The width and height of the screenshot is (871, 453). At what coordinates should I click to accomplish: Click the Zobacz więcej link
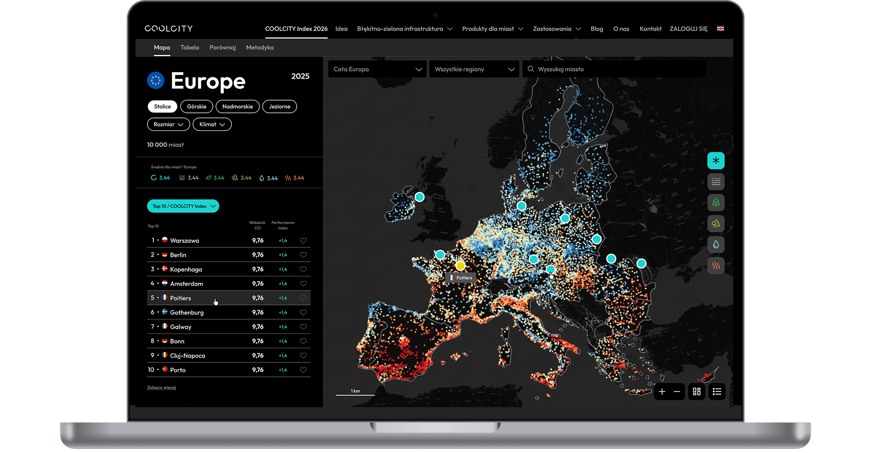coord(161,388)
